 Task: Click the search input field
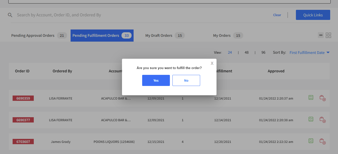(x=76, y=15)
